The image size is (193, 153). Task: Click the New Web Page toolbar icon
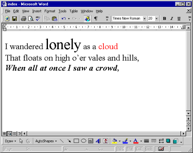[x=7, y=18]
